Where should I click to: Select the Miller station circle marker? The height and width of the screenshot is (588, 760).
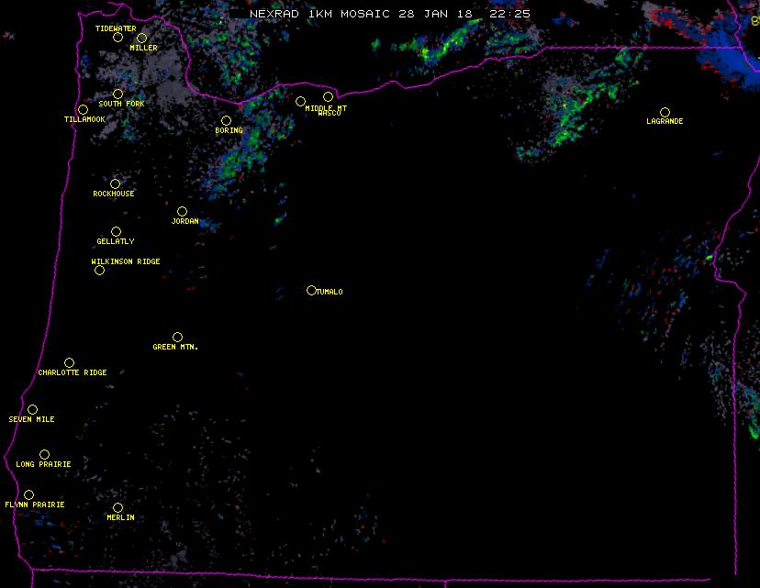tap(141, 38)
